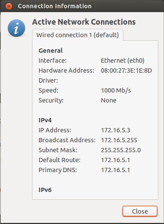Select the 08:00:27:3E:1E:8D hardware address value

126,70
